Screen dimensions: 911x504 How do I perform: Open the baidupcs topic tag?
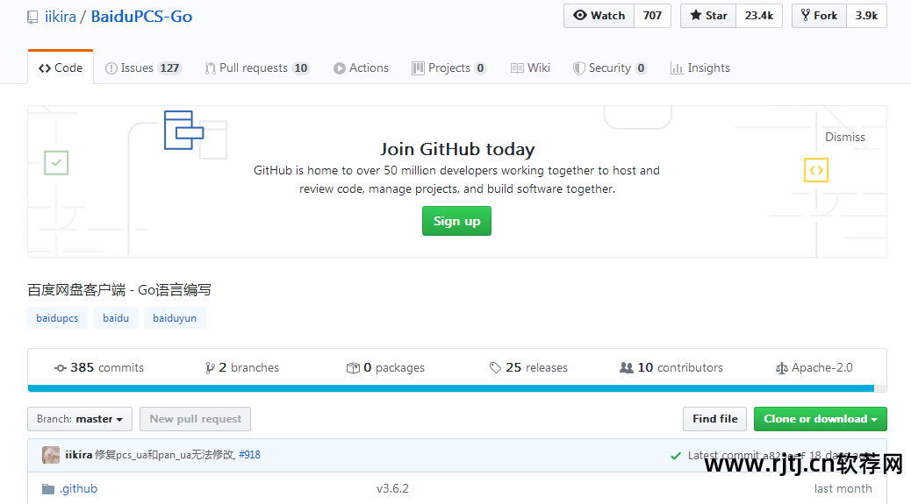coord(57,318)
